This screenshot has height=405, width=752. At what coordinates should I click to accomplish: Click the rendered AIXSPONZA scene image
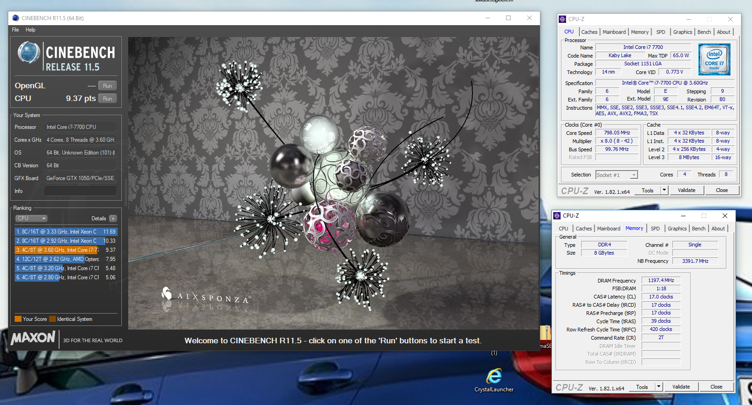click(x=333, y=183)
